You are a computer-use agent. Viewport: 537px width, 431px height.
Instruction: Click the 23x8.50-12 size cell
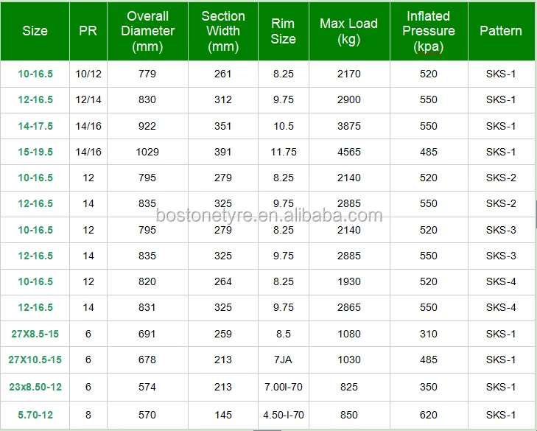coord(35,387)
